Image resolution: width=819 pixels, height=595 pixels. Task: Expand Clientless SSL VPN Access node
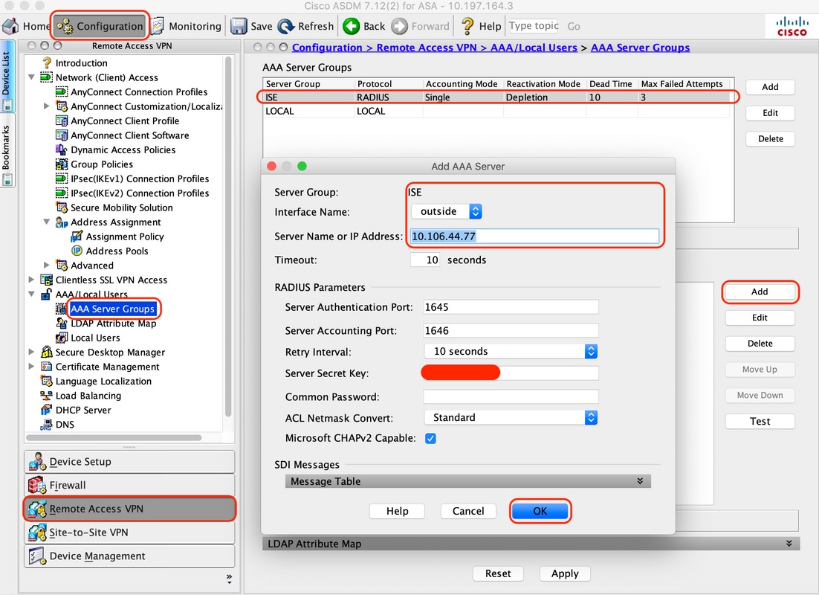coord(31,280)
